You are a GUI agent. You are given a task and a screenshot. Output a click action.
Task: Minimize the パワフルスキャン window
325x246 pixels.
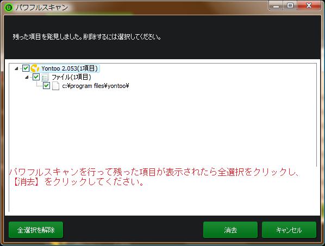276,5
